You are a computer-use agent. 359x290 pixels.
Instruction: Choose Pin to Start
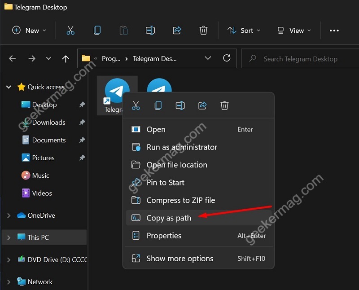click(x=199, y=183)
